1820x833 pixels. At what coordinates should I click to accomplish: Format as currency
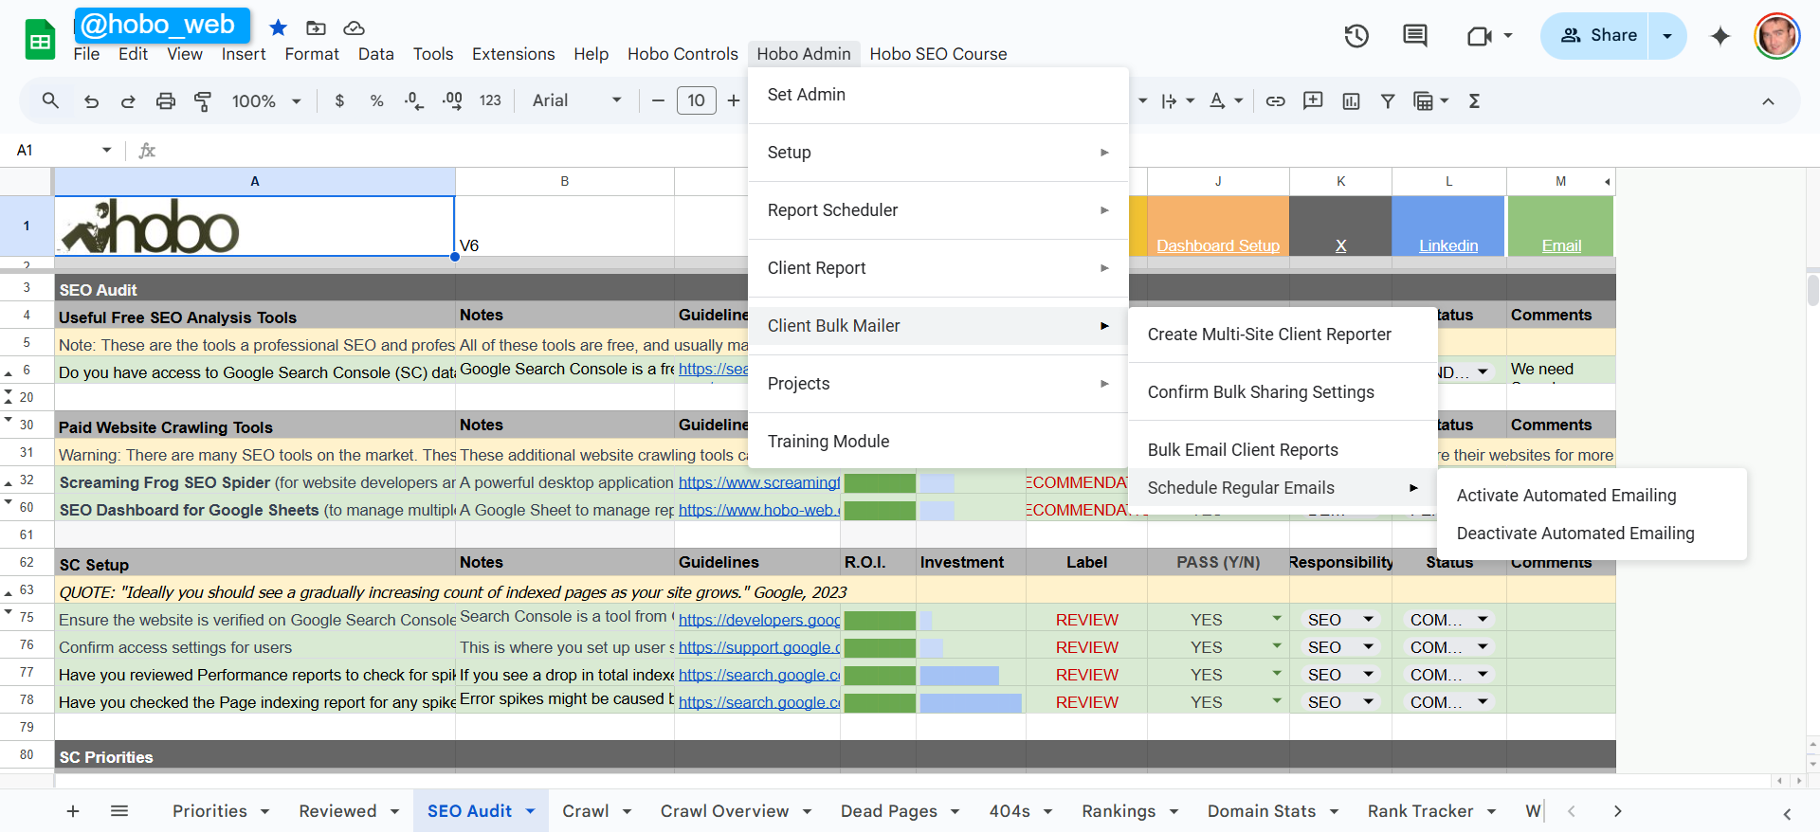339,100
